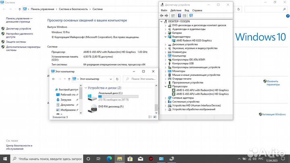Switch to large icons view in Explorer
This screenshot has height=163, width=290.
[156, 117]
